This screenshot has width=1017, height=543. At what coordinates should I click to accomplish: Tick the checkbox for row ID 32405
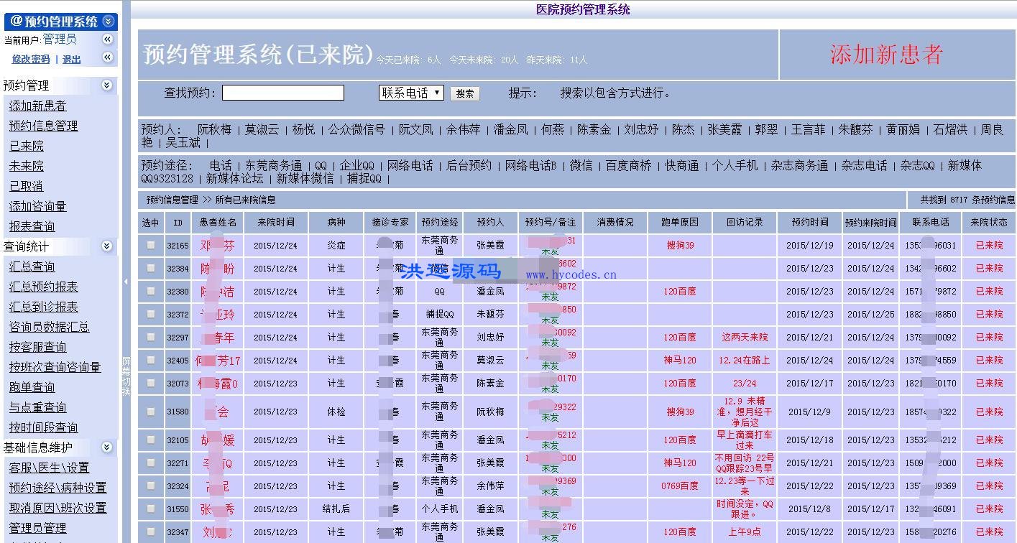151,360
